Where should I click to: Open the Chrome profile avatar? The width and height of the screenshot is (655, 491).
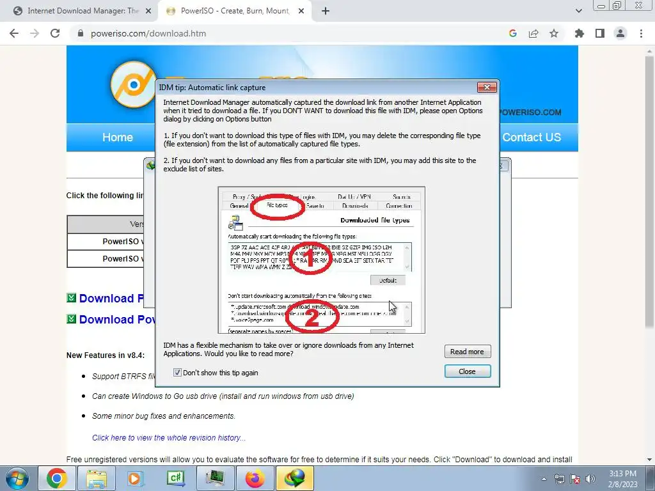[620, 33]
